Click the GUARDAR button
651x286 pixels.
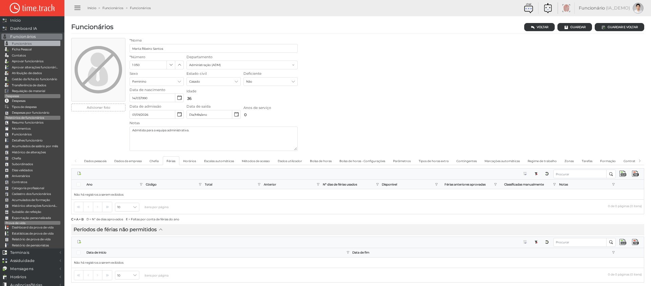point(575,27)
